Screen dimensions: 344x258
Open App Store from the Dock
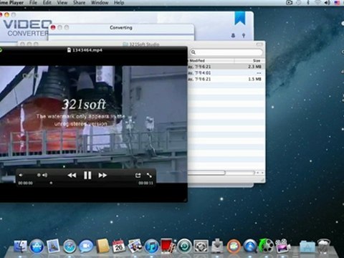click(x=37, y=246)
